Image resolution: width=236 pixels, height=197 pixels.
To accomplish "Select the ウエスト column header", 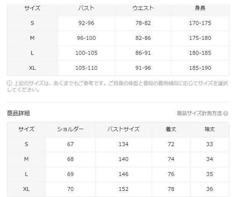I will point(143,8).
